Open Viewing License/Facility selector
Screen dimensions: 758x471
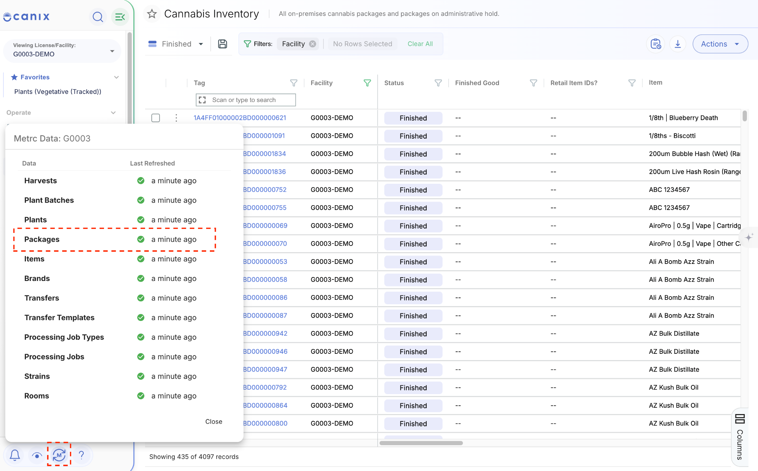point(62,50)
